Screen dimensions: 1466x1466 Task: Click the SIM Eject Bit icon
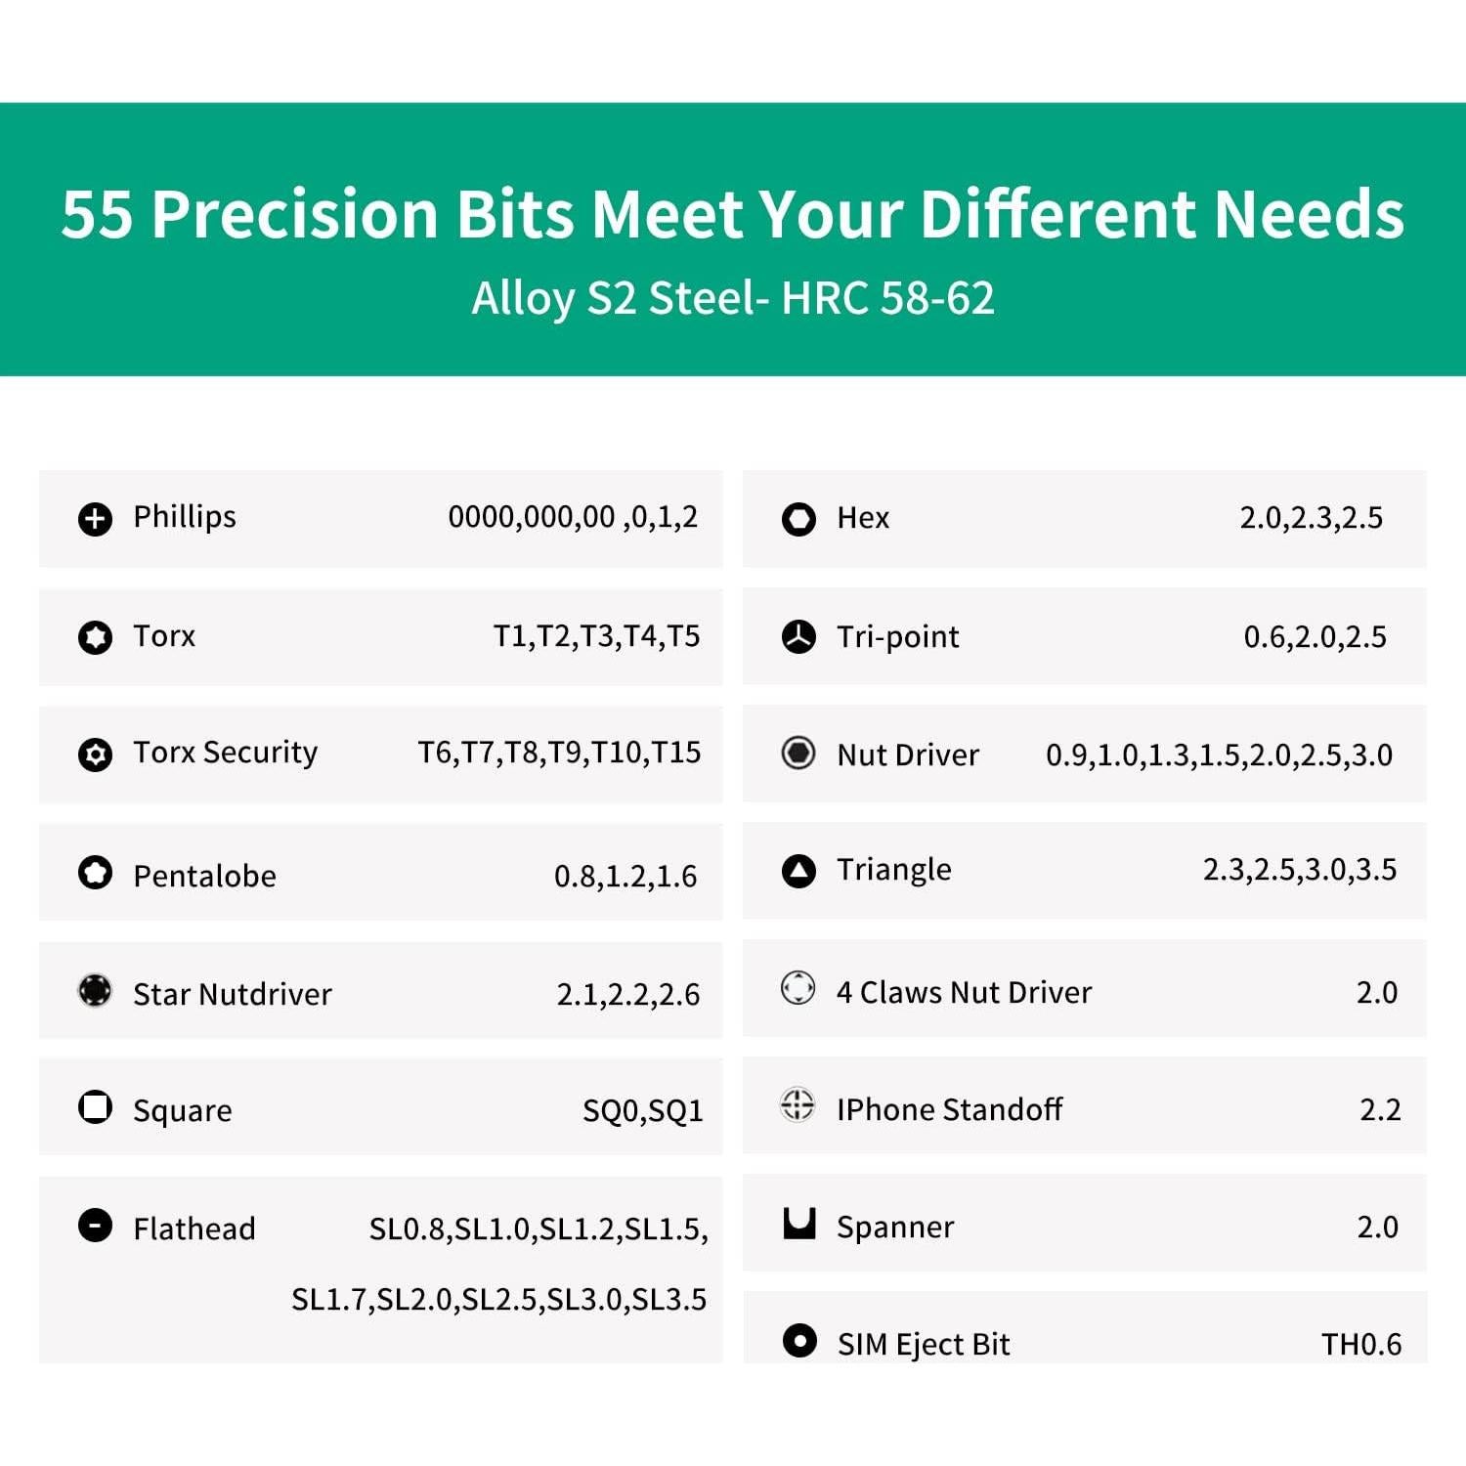799,1340
